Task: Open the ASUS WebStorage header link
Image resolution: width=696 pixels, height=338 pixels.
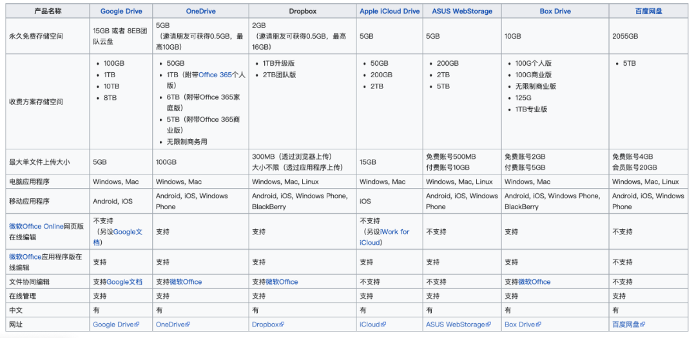Action: 461,11
